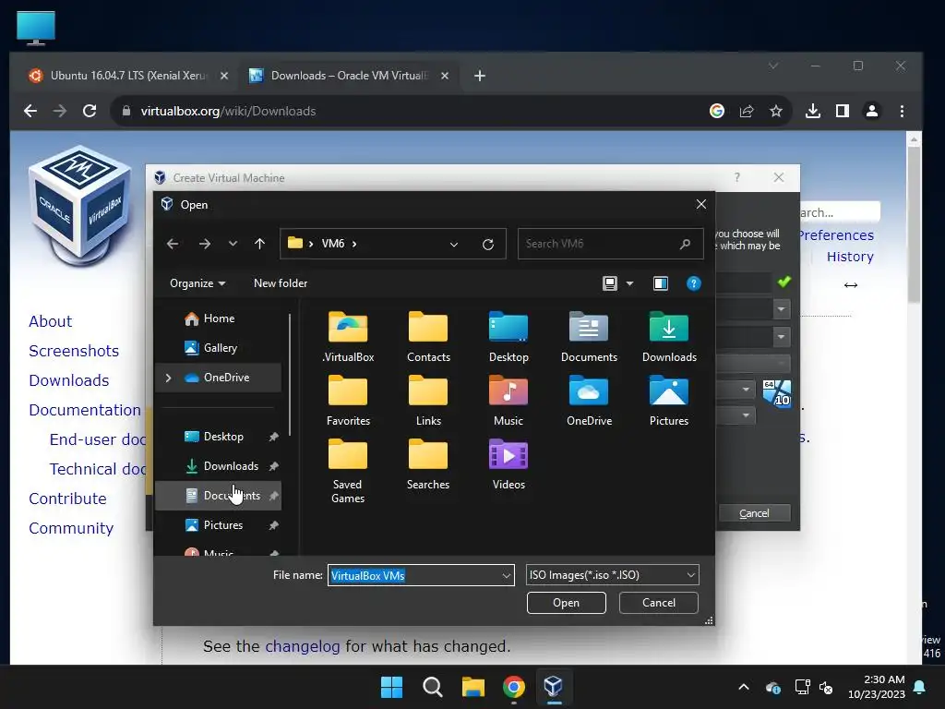945x709 pixels.
Task: Open the dialog help icon
Action: pyautogui.click(x=694, y=283)
